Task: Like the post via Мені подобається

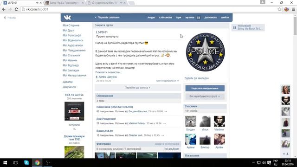Action: pyautogui.click(x=168, y=81)
